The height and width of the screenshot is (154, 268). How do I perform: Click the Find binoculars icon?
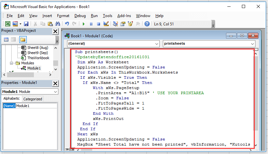[x=57, y=24]
